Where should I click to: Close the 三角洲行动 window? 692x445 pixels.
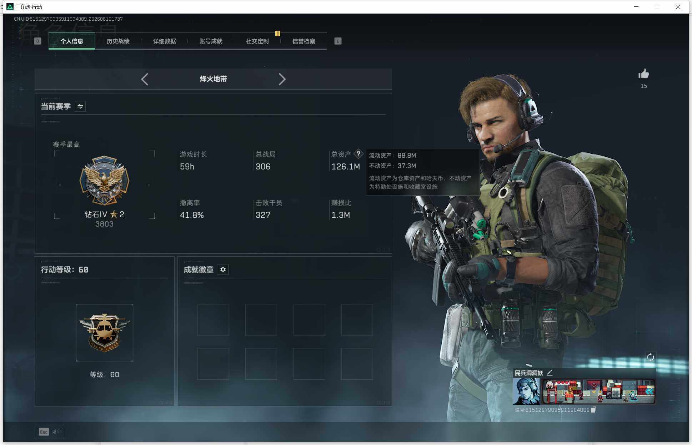tap(678, 7)
